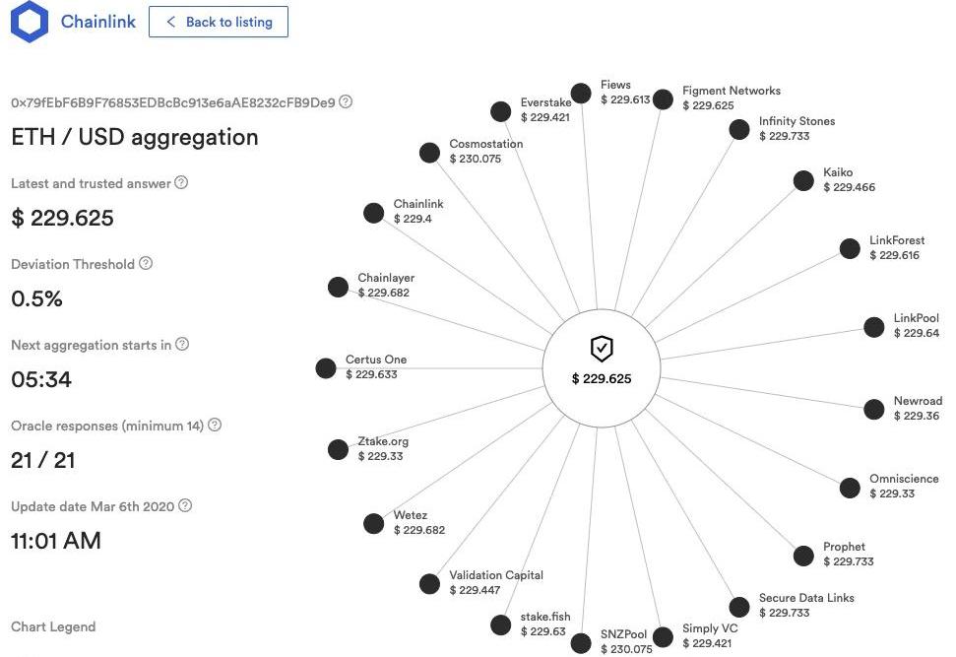Click help icon beside Latest and trusted answer
This screenshot has height=657, width=956.
tap(181, 183)
